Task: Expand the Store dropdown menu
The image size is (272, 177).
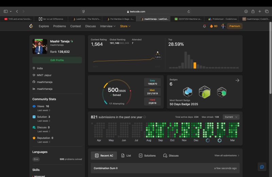Action: coord(125,26)
